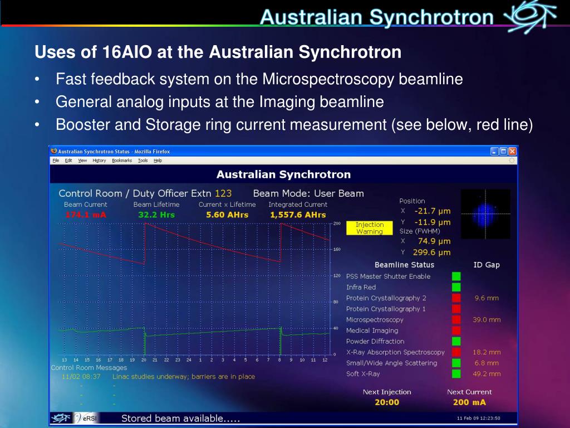Minimize the Firefox window
This screenshot has width=570, height=428.
click(x=494, y=152)
